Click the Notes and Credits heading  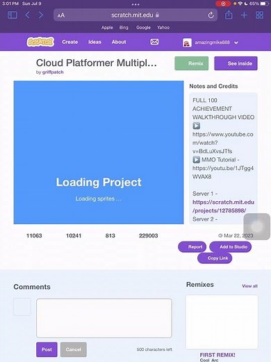(x=213, y=86)
